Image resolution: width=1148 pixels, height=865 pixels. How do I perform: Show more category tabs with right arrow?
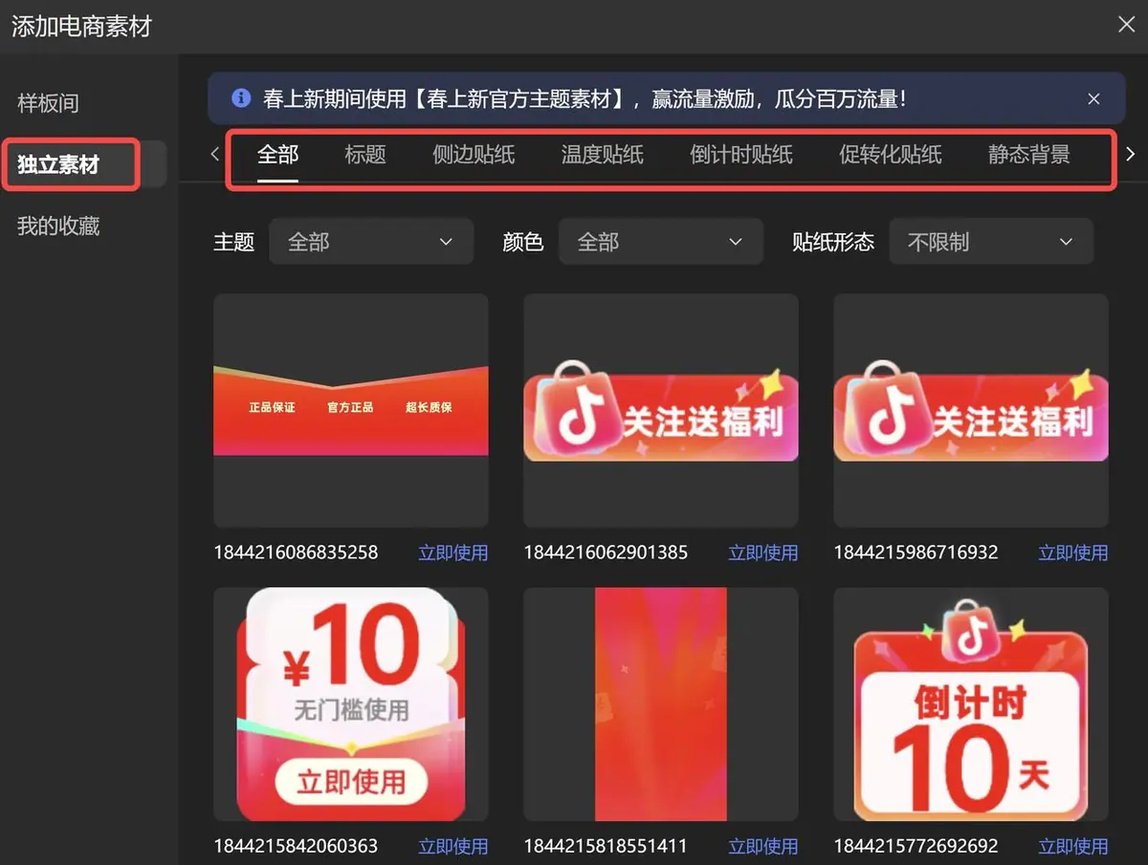pyautogui.click(x=1131, y=154)
